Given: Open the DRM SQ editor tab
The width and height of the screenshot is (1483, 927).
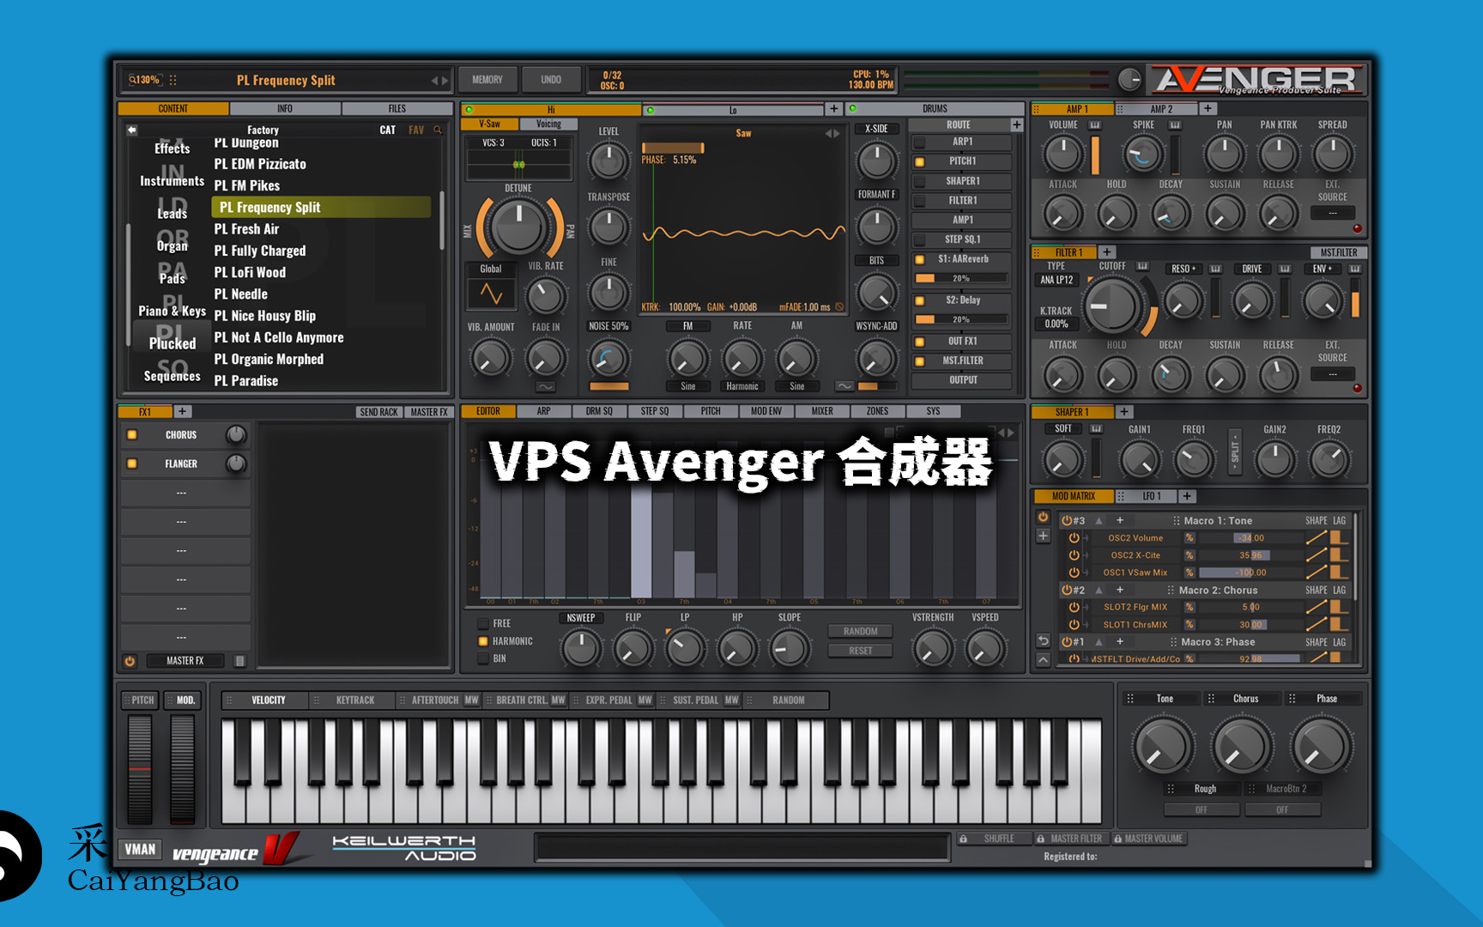Looking at the screenshot, I should click(x=599, y=412).
